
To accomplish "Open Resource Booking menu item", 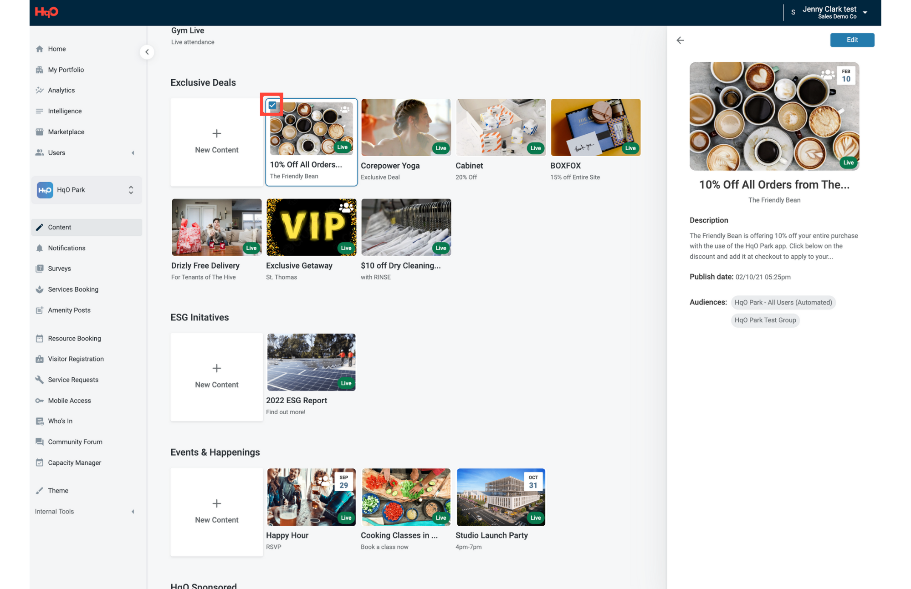I will (74, 338).
